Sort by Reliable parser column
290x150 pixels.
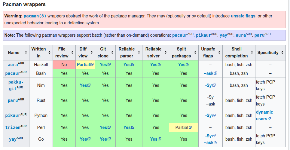(x=139, y=53)
